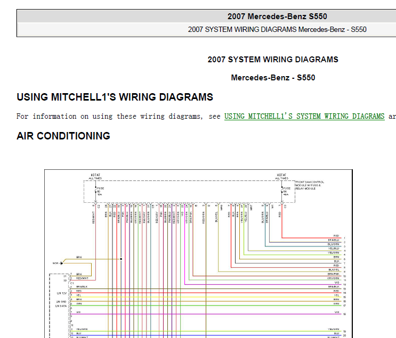Click the wire splice dot on BRN wire
The image size is (396, 338).
tap(121, 259)
